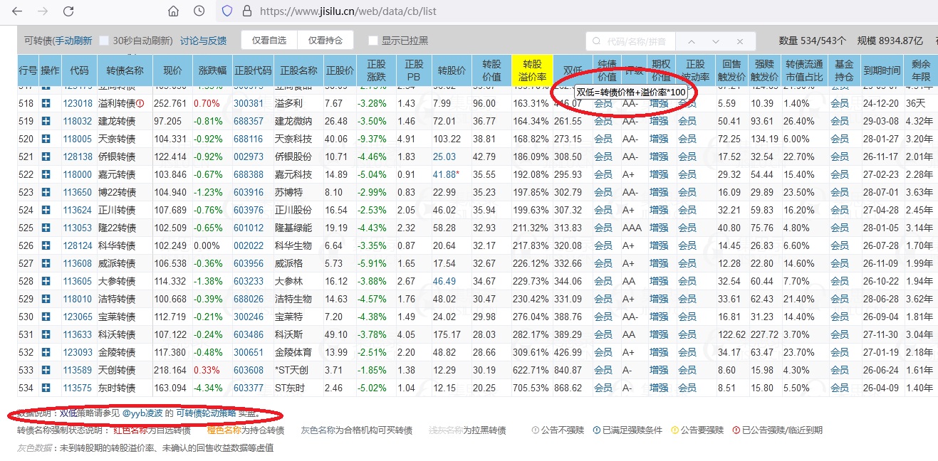Go to browser home page icon

[173, 11]
